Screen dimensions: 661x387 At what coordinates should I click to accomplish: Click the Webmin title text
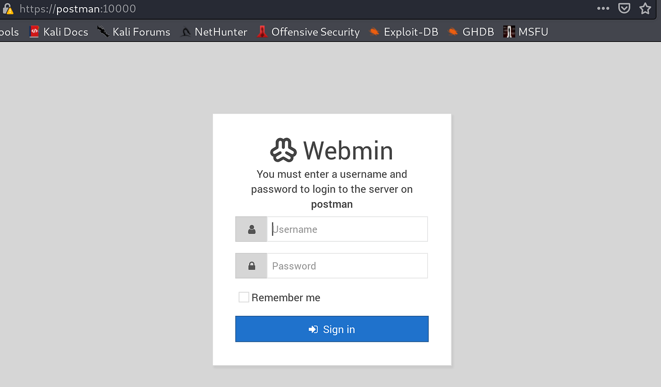pos(348,150)
